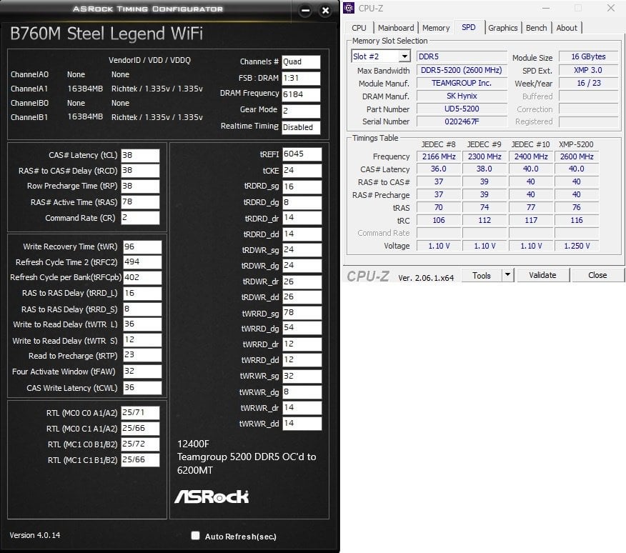
Task: Open the Mainboard tab
Action: click(x=396, y=28)
